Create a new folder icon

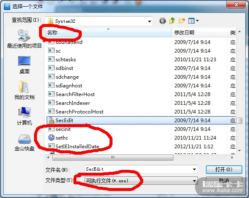coord(182,21)
